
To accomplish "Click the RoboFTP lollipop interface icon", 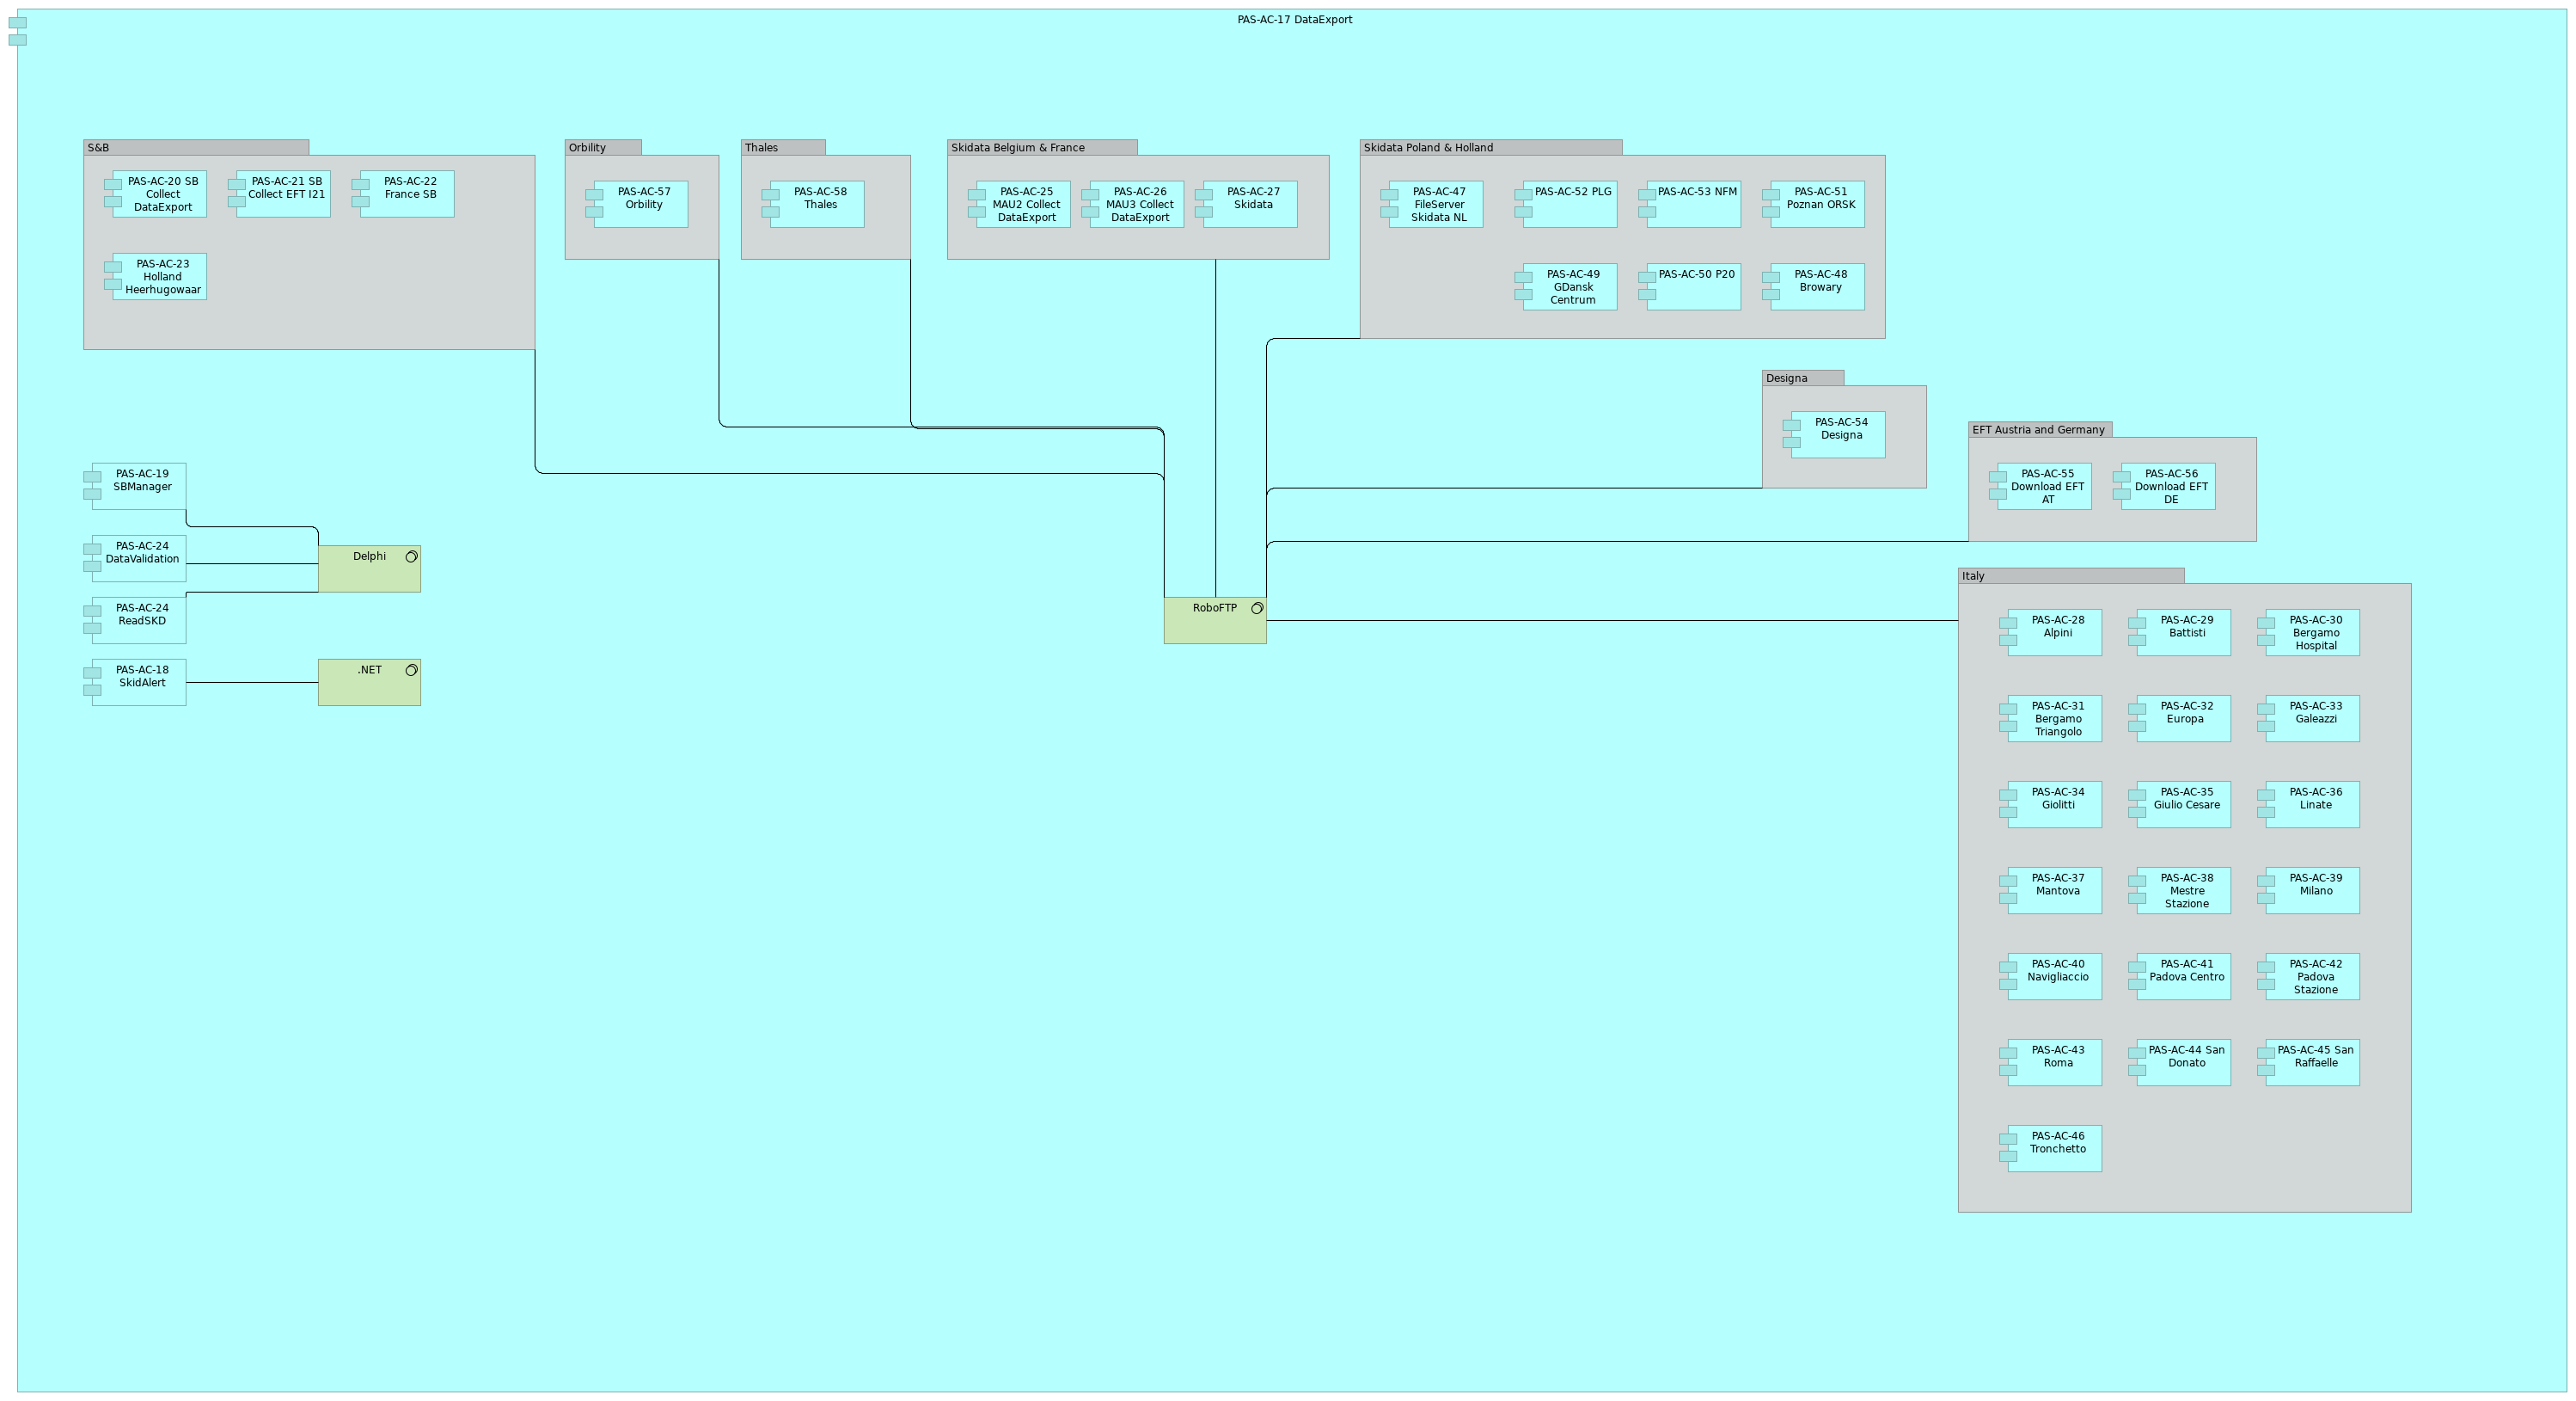I will (1258, 607).
